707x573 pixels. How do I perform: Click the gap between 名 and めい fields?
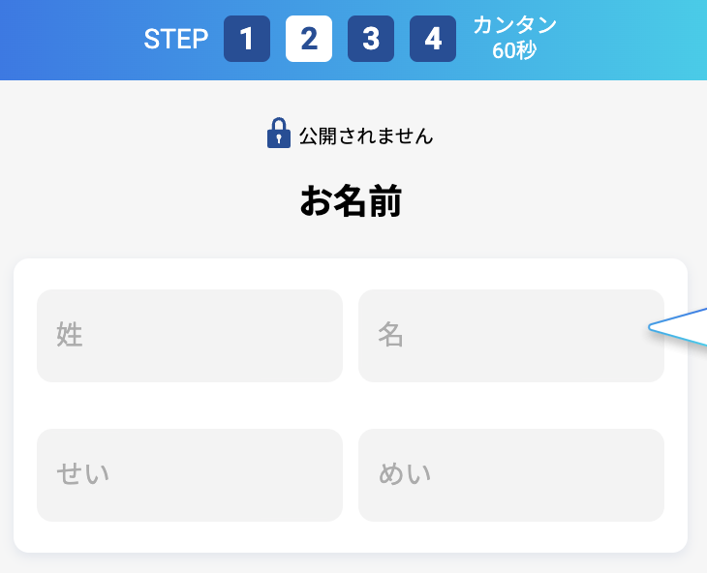click(511, 406)
